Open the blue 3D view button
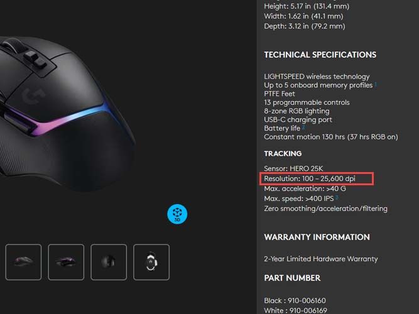 coord(177,214)
